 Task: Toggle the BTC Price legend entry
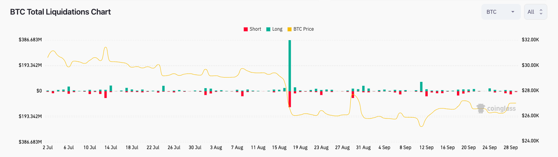point(301,29)
